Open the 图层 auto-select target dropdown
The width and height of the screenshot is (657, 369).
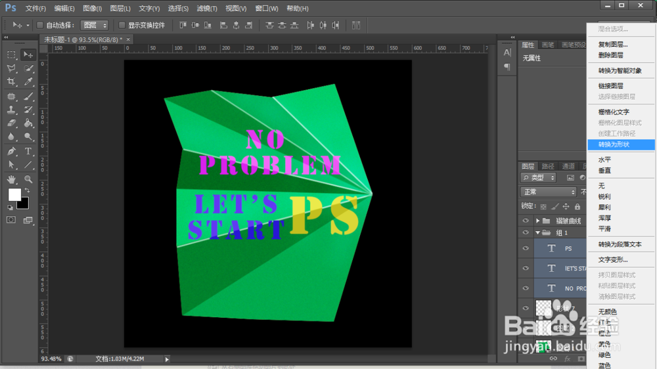coord(95,26)
